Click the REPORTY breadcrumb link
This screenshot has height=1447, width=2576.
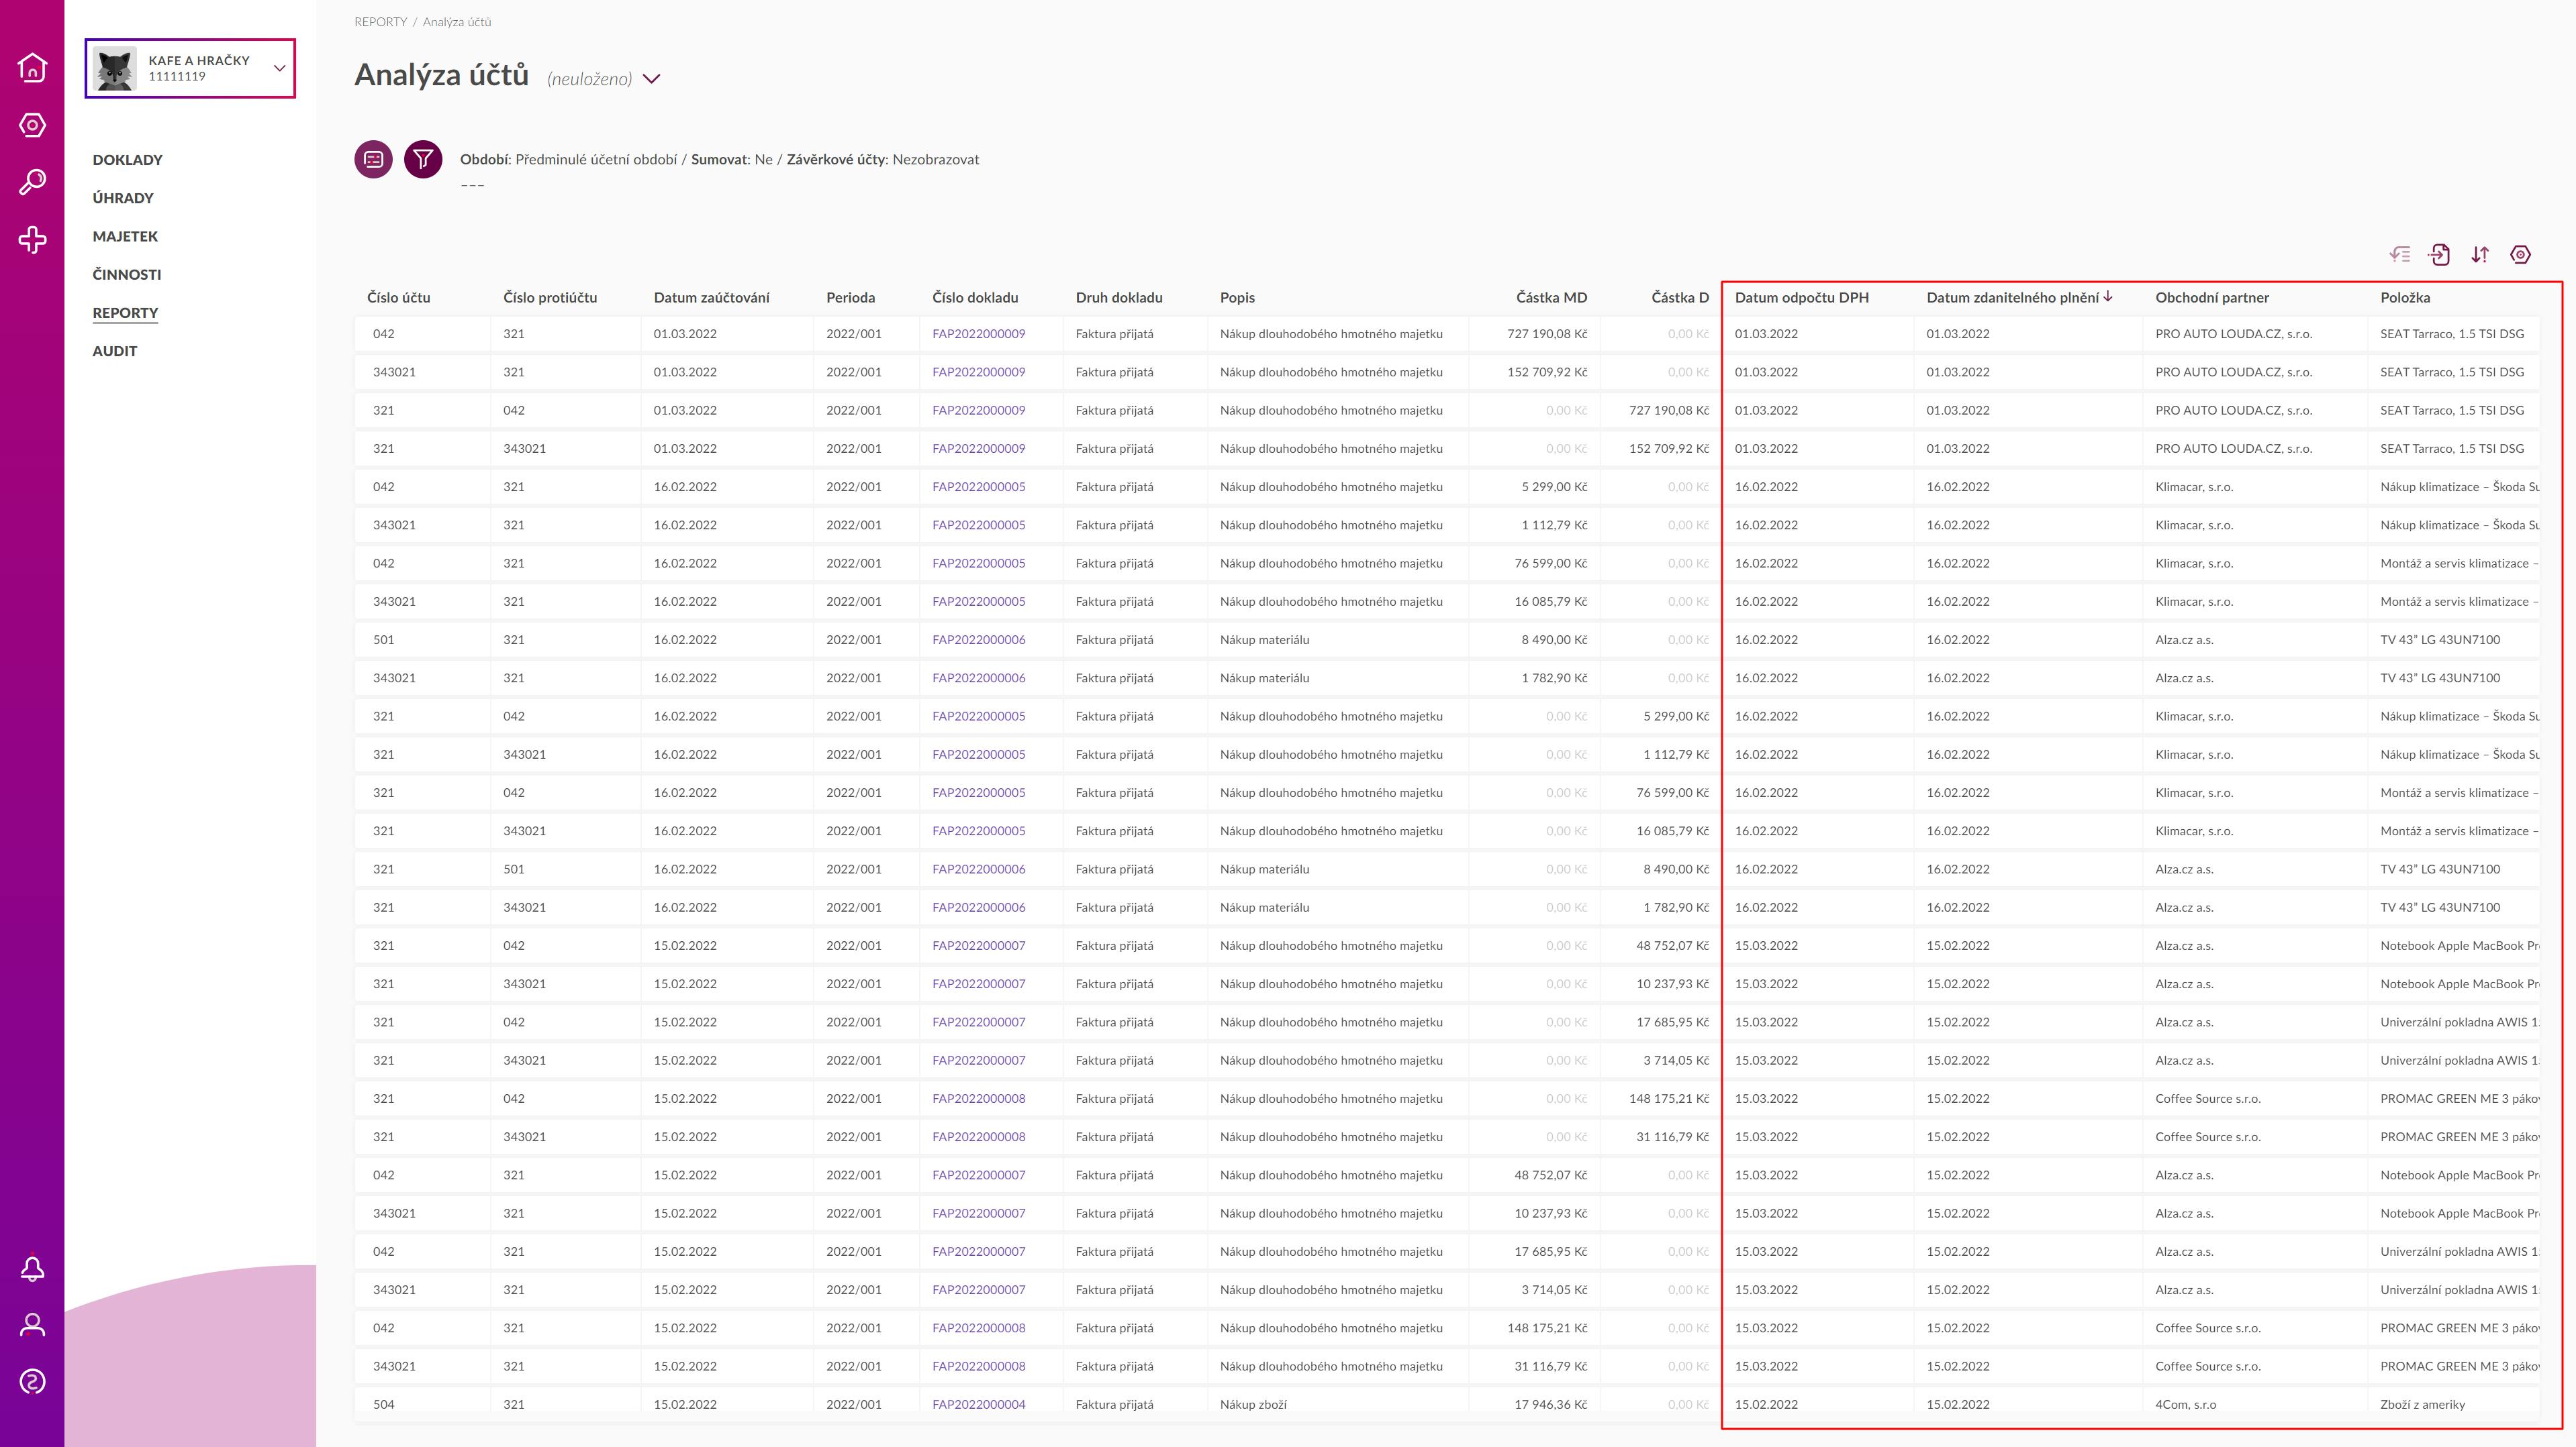point(380,22)
